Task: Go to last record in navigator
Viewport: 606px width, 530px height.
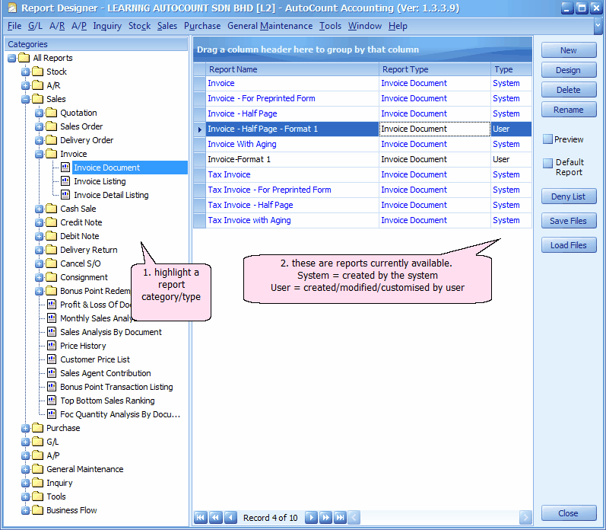Action: [340, 517]
